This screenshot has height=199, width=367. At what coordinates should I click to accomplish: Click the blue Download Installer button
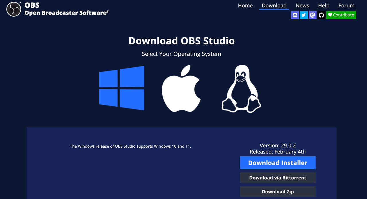[x=278, y=163]
